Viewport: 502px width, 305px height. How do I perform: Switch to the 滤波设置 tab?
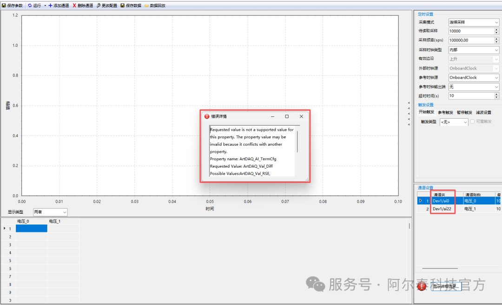pyautogui.click(x=483, y=112)
